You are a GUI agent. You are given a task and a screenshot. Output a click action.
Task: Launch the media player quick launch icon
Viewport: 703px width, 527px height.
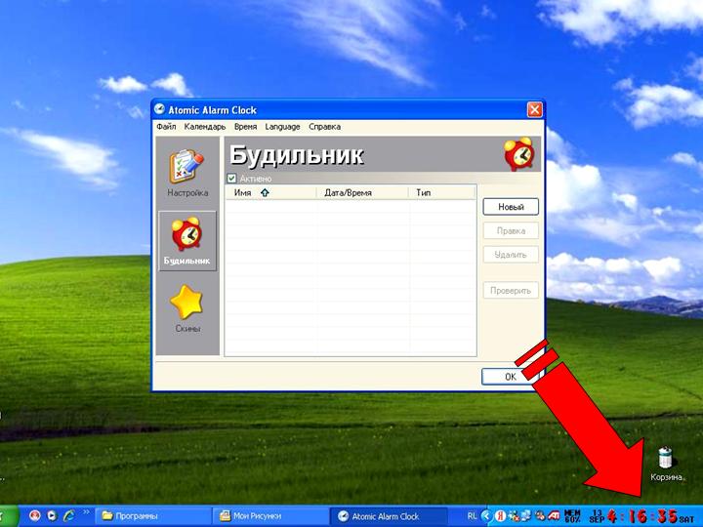point(52,516)
